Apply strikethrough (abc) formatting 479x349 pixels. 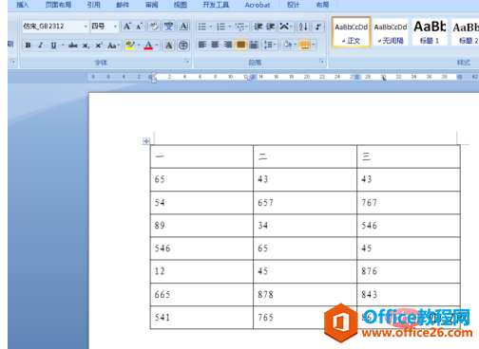pyautogui.click(x=73, y=46)
